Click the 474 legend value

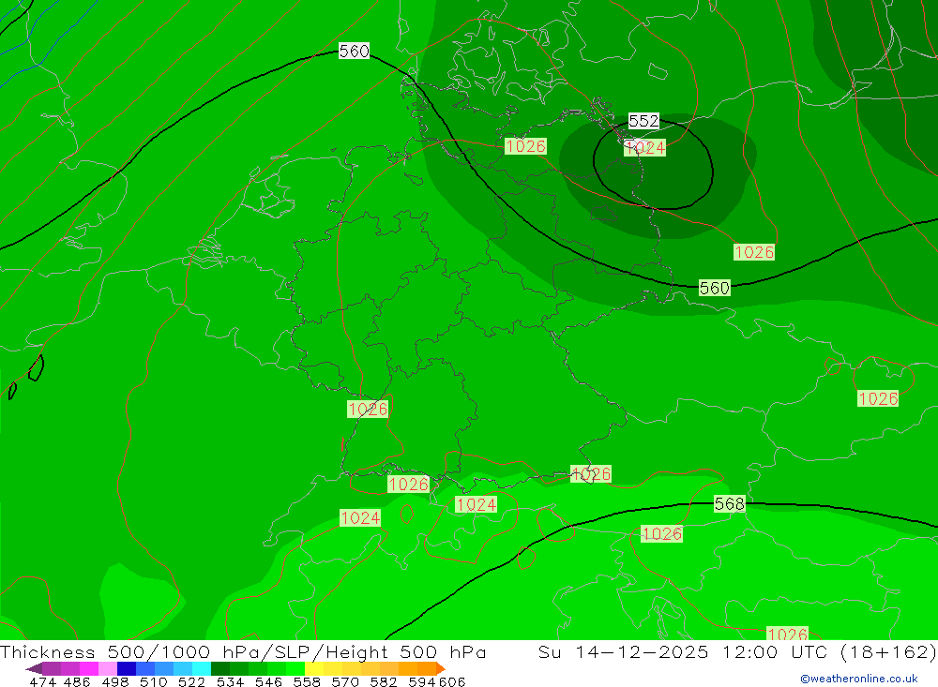(x=42, y=682)
